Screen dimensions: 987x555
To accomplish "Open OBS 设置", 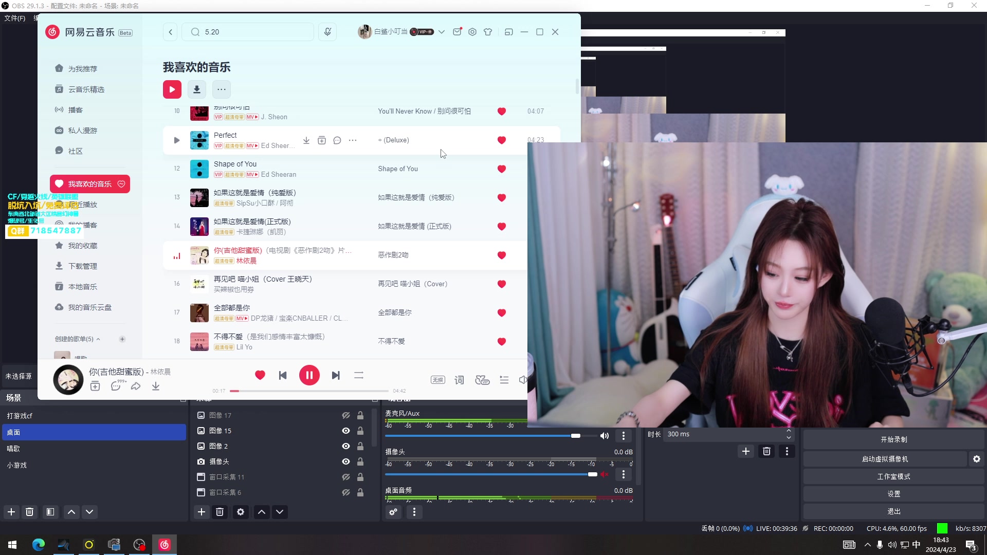I will point(893,494).
